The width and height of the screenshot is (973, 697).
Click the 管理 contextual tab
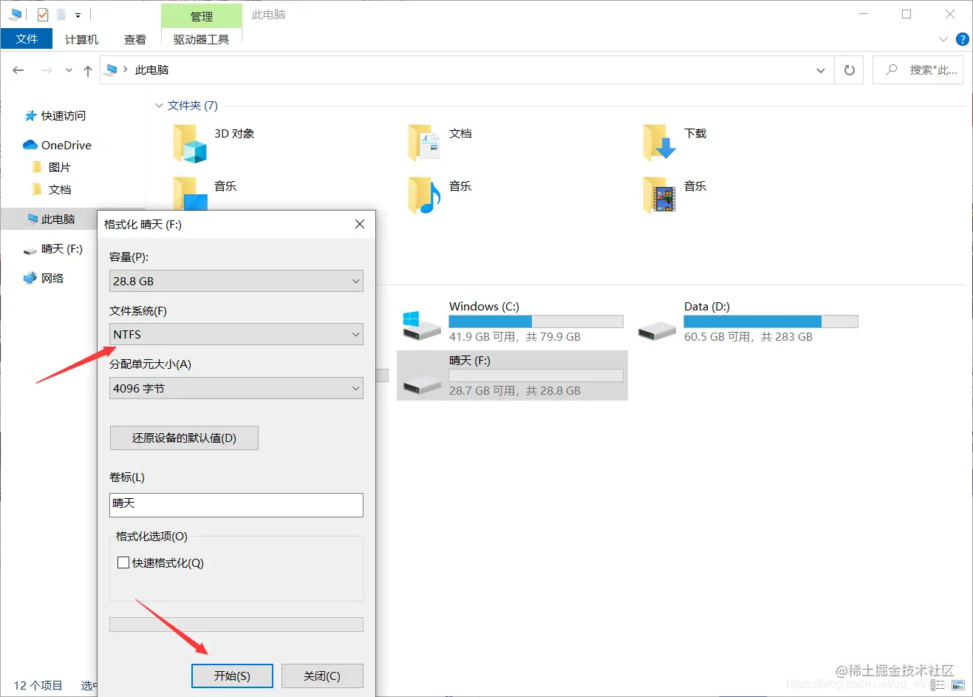202,16
